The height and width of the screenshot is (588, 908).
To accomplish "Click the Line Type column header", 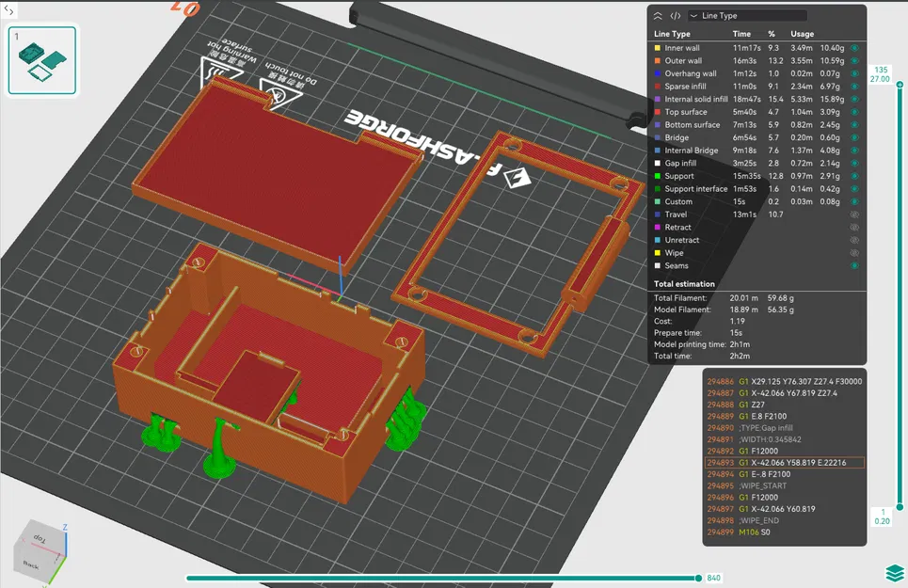I will [x=672, y=34].
